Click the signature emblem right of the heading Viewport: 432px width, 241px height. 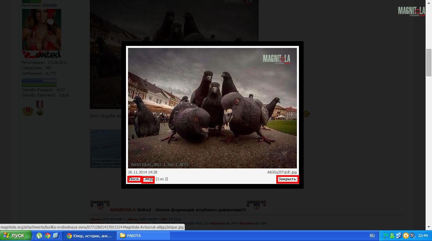pos(256,205)
